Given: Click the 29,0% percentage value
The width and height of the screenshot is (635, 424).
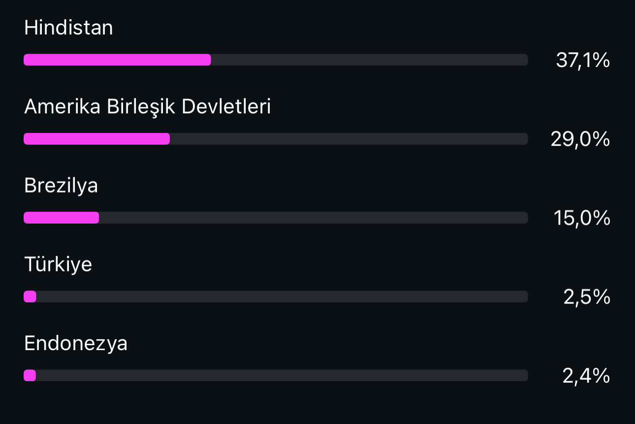Looking at the screenshot, I should [x=580, y=139].
